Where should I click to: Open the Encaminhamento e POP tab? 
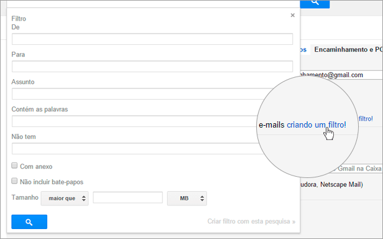348,49
